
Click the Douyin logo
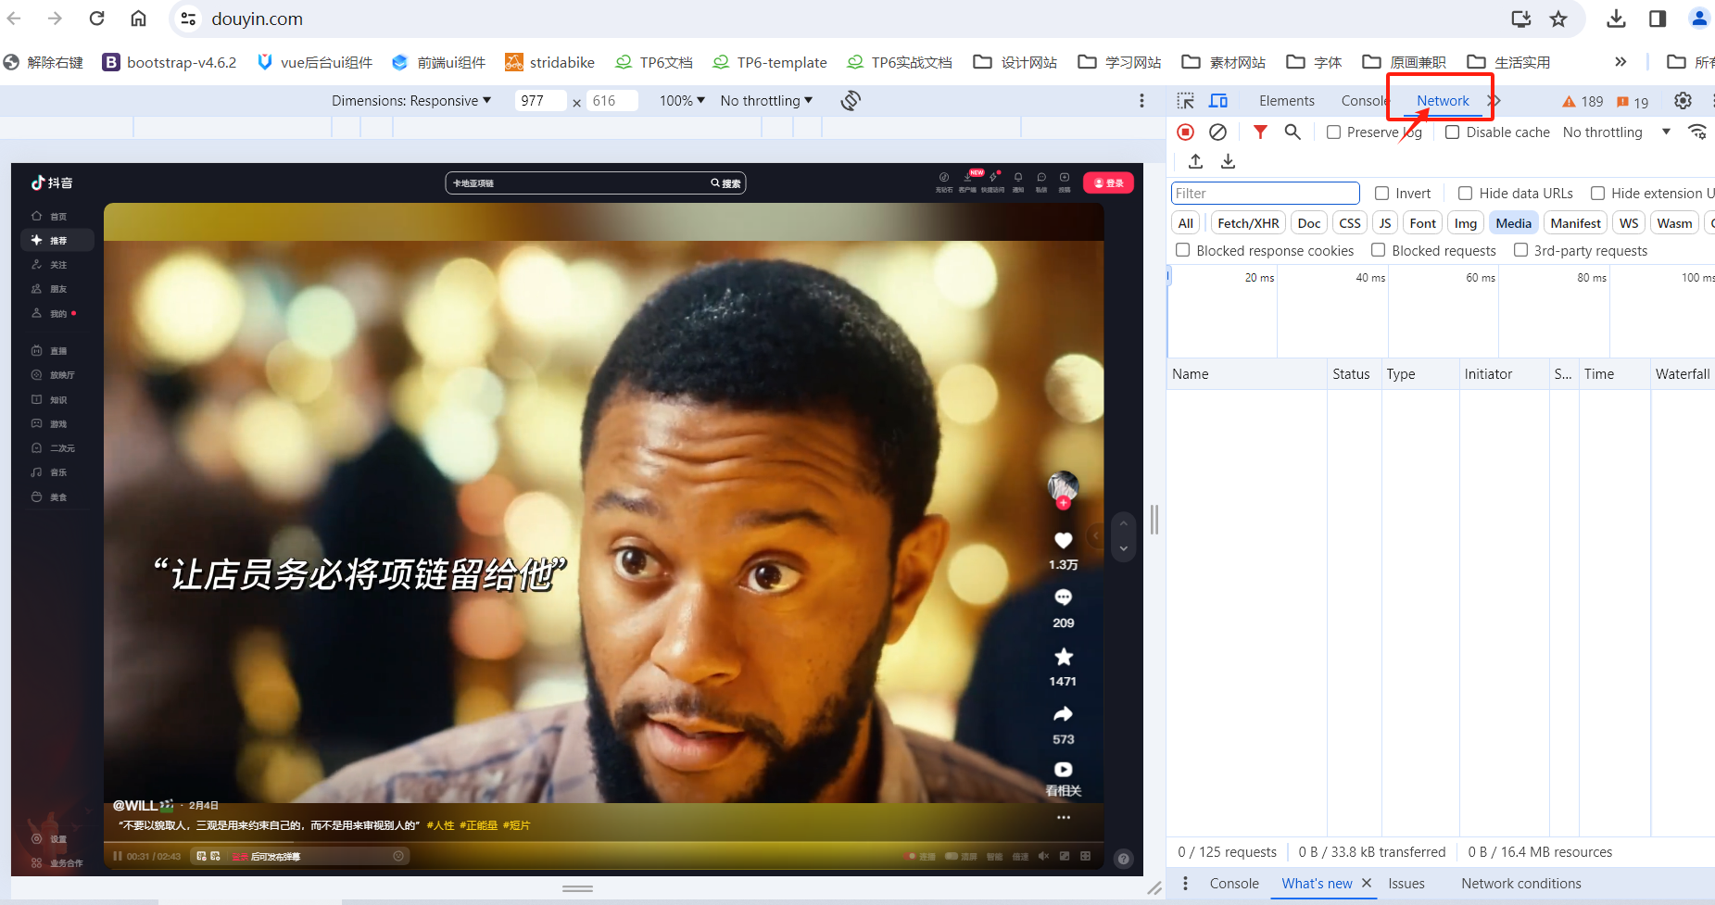(52, 182)
